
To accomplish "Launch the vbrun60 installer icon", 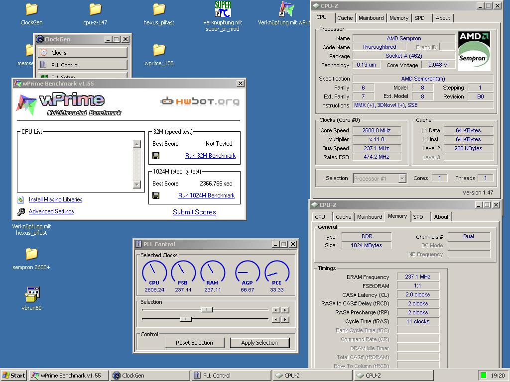I will point(32,294).
